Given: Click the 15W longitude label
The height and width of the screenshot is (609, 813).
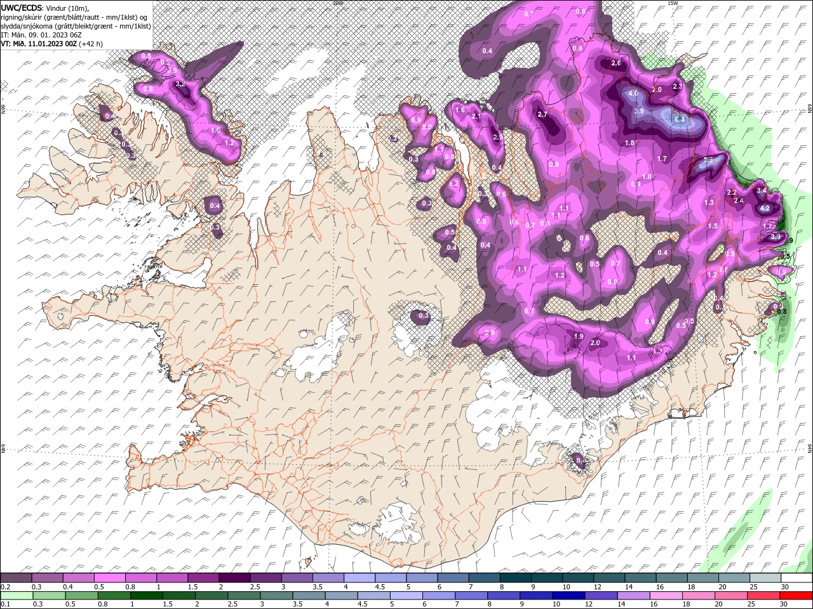Looking at the screenshot, I should click(672, 3).
